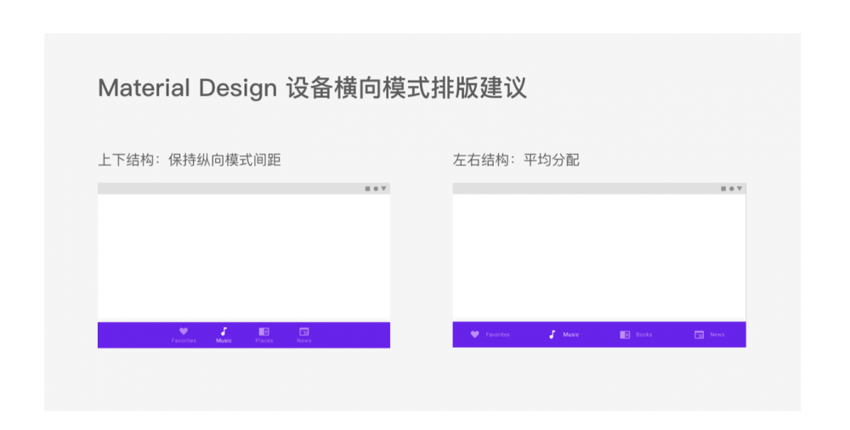Screen dimensions: 850x430
Task: Click the circle status icon in the 上下结构 mockup
Action: tap(376, 189)
